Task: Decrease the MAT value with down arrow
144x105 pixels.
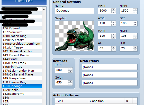Action: tap(113, 37)
